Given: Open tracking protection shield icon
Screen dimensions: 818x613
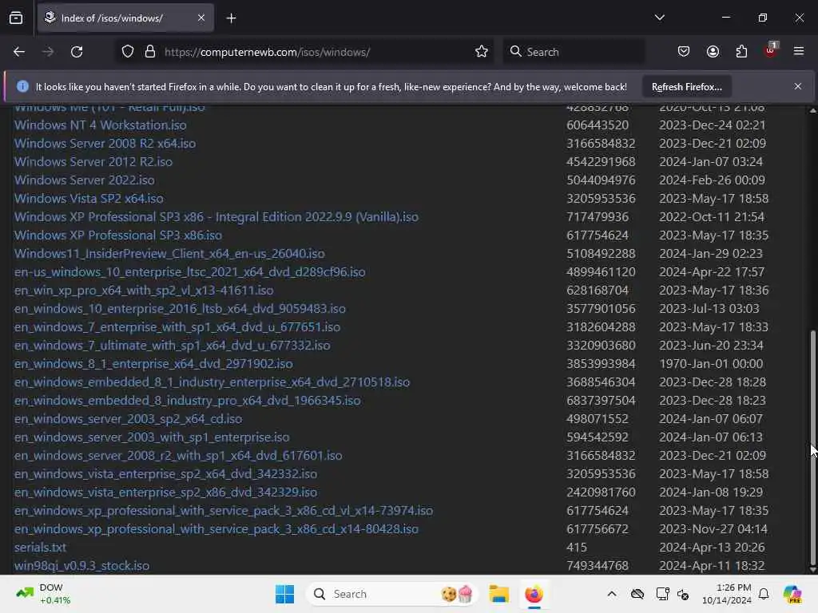Looking at the screenshot, I should coord(128,52).
